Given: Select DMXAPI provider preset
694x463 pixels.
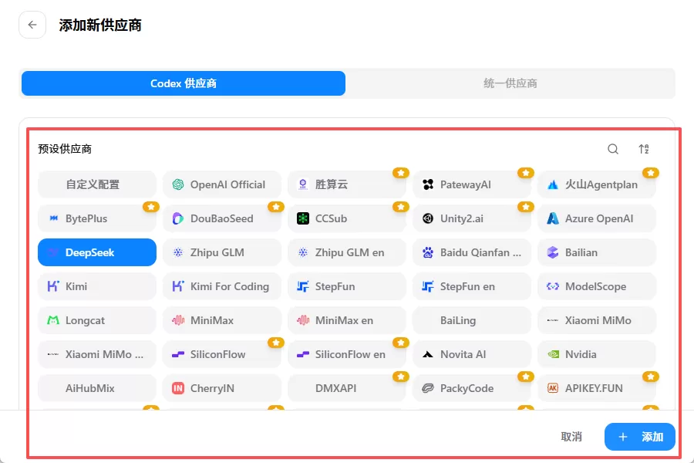Looking at the screenshot, I should click(346, 388).
